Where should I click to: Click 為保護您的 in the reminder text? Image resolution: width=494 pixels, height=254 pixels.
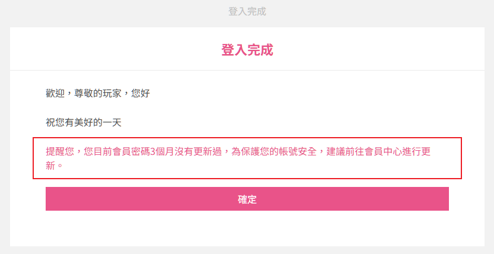tap(255, 151)
